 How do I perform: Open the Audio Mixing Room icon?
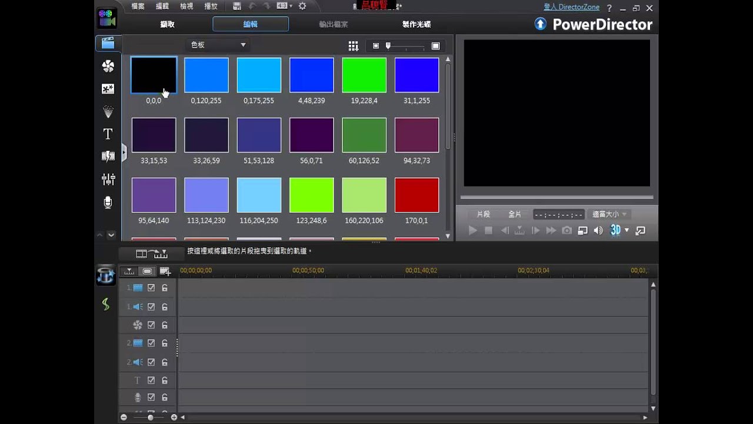click(x=108, y=179)
